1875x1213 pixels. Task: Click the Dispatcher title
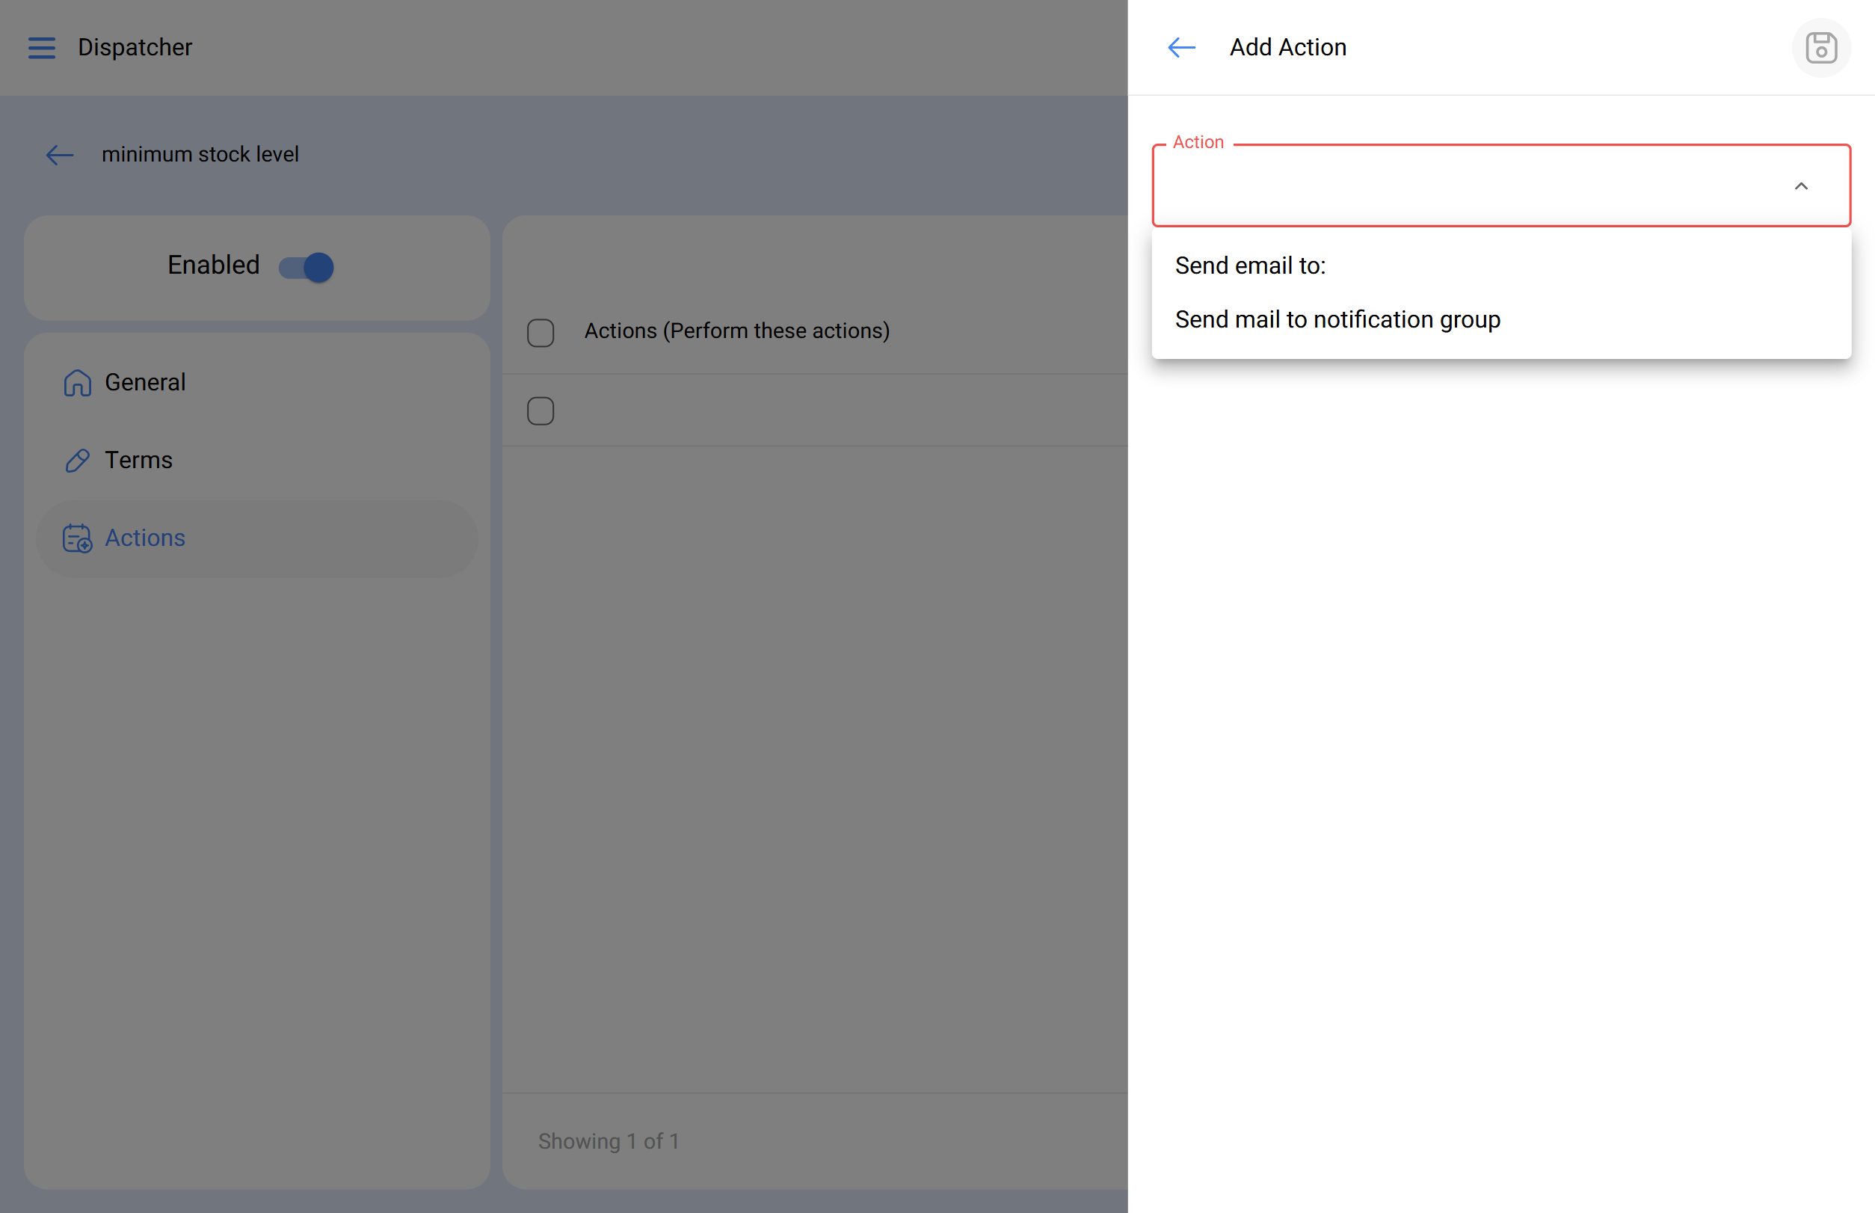135,48
